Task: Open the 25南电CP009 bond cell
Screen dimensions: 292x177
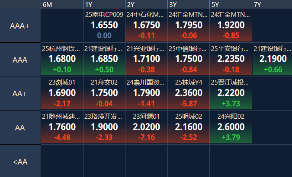Action: pos(104,25)
